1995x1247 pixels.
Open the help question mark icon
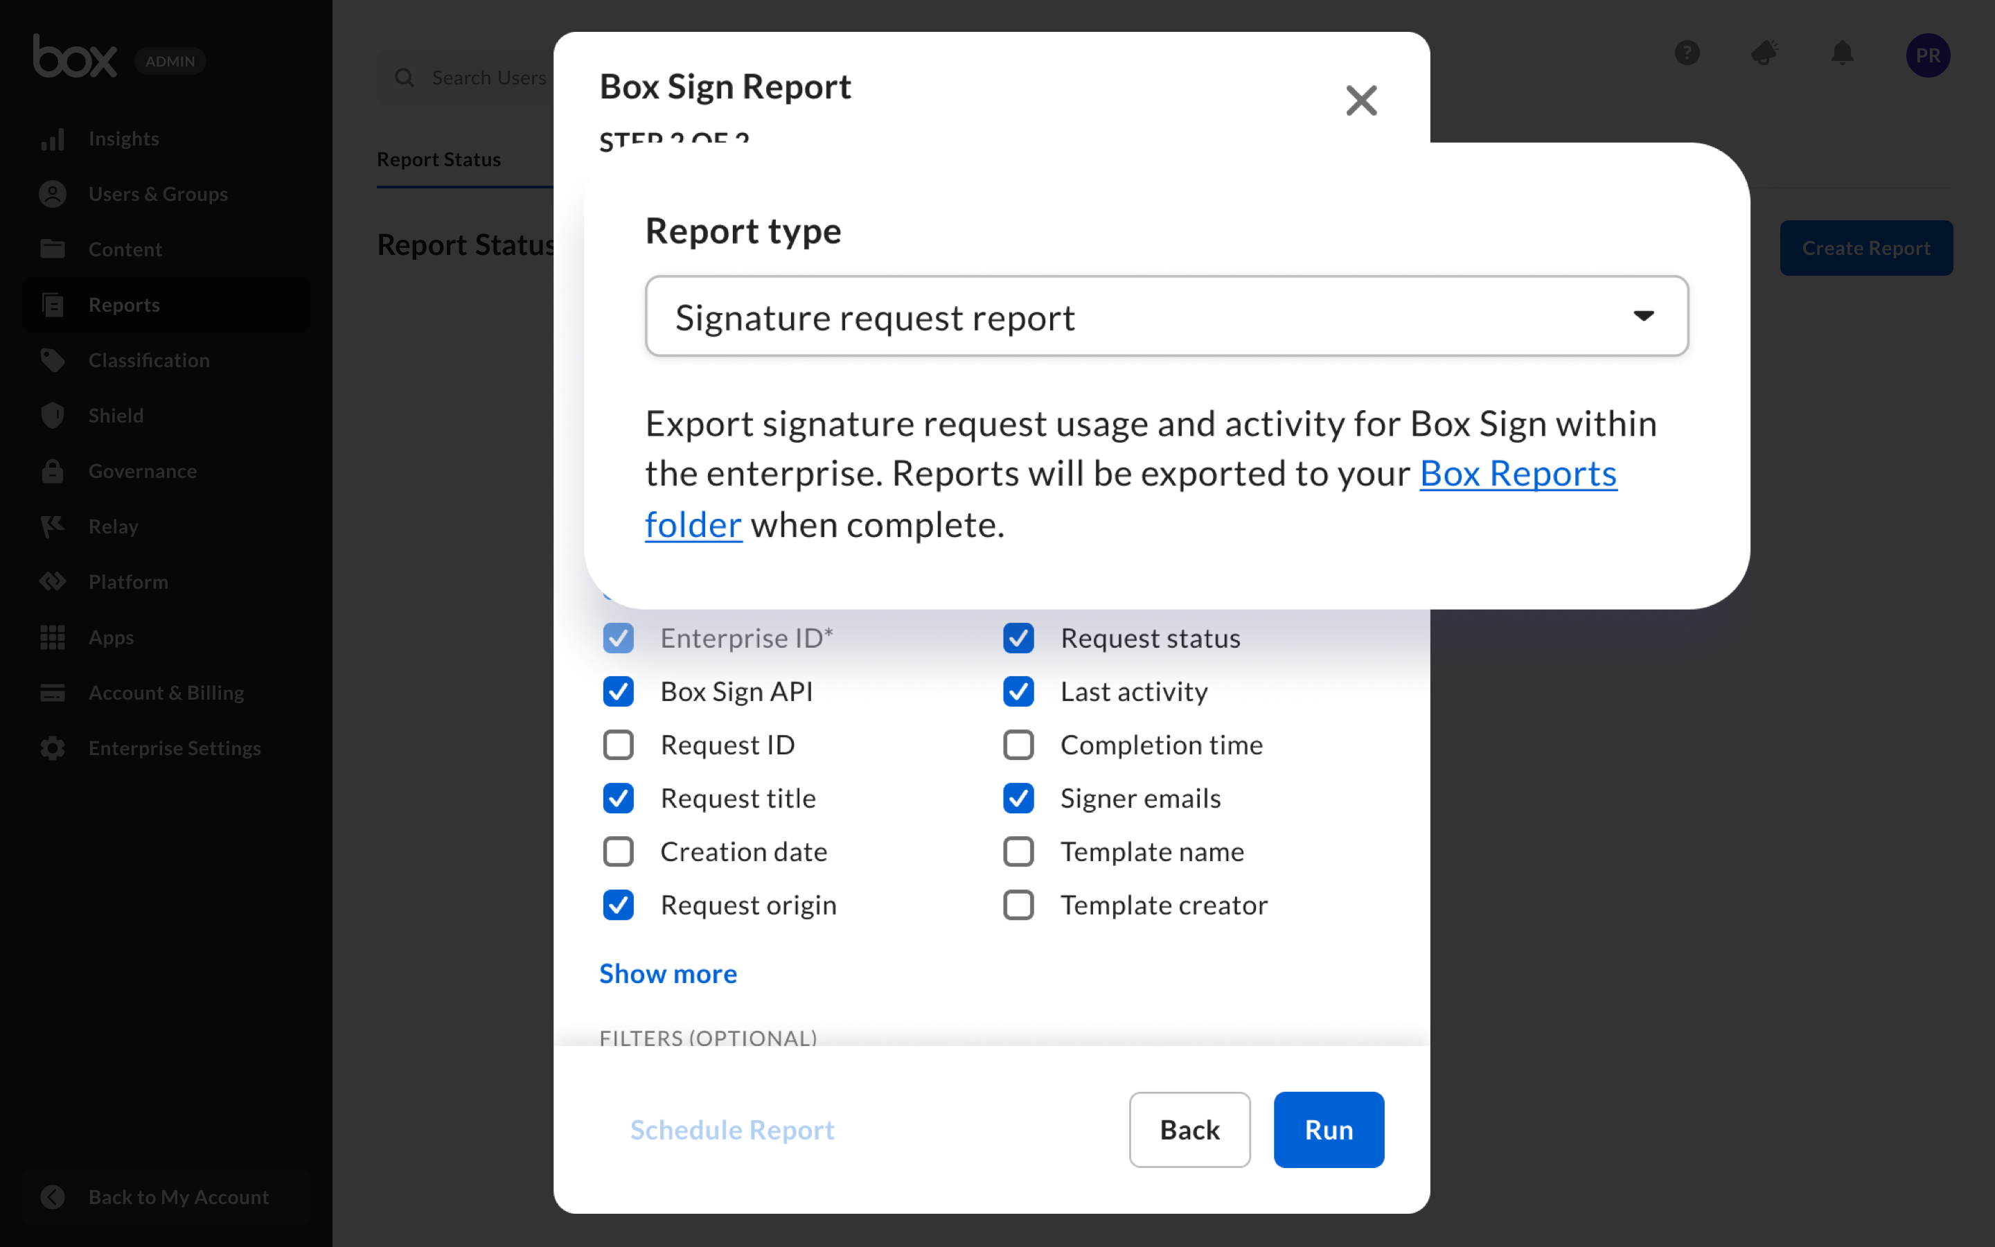point(1687,55)
